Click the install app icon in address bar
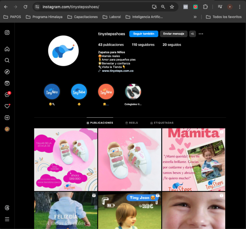The width and height of the screenshot is (246, 229). coord(154,7)
